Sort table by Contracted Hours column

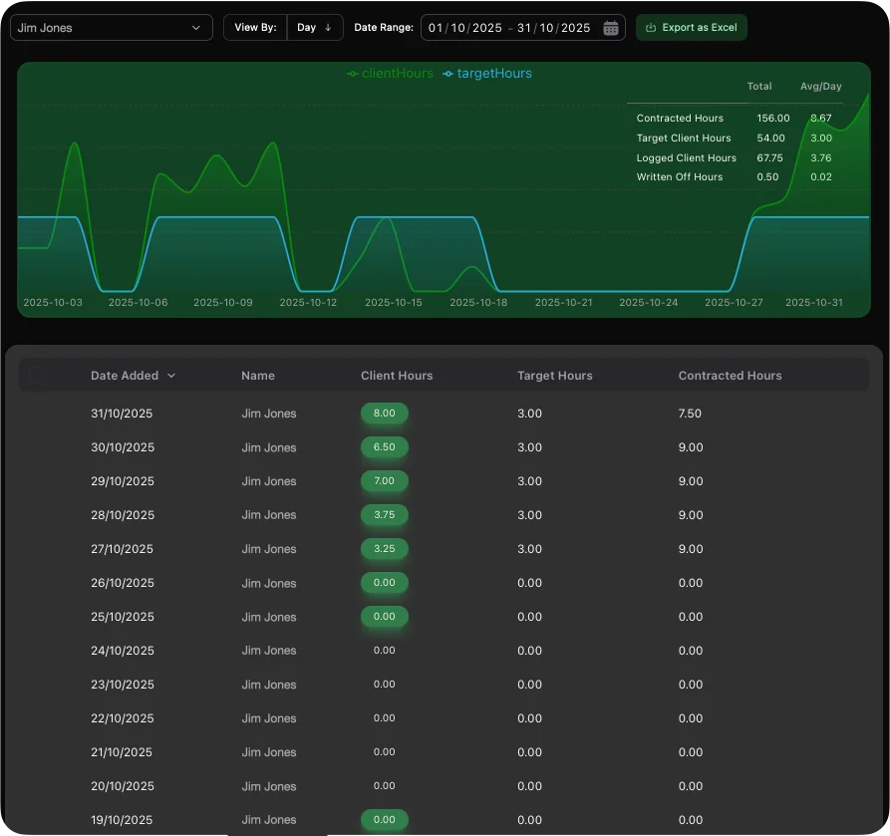coord(730,376)
